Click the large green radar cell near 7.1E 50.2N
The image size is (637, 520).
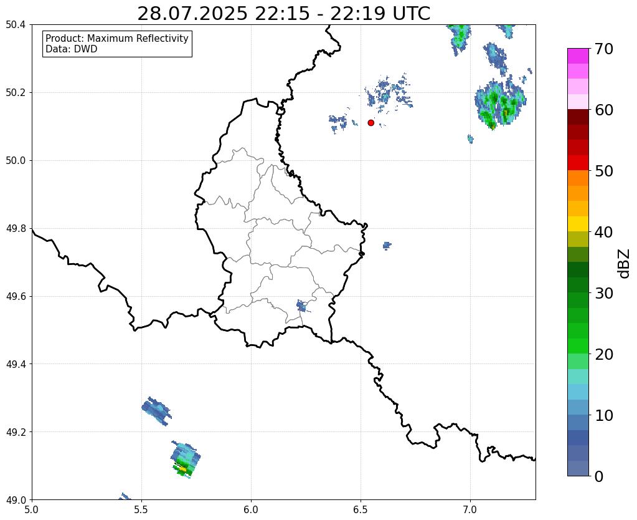500,105
